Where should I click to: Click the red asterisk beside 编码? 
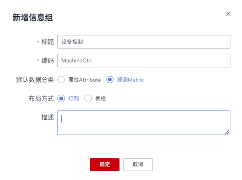[x=38, y=61]
